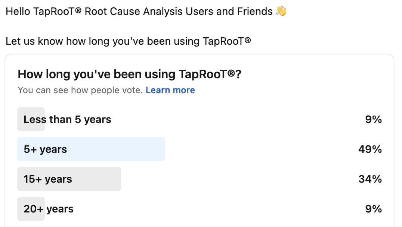Vote for the "Less than 5 years" poll option
The image size is (402, 227).
coord(67,119)
